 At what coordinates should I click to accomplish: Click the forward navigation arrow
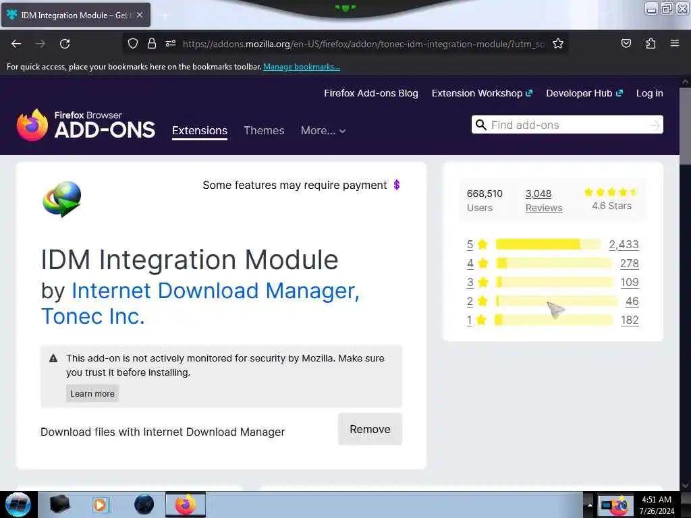point(40,44)
